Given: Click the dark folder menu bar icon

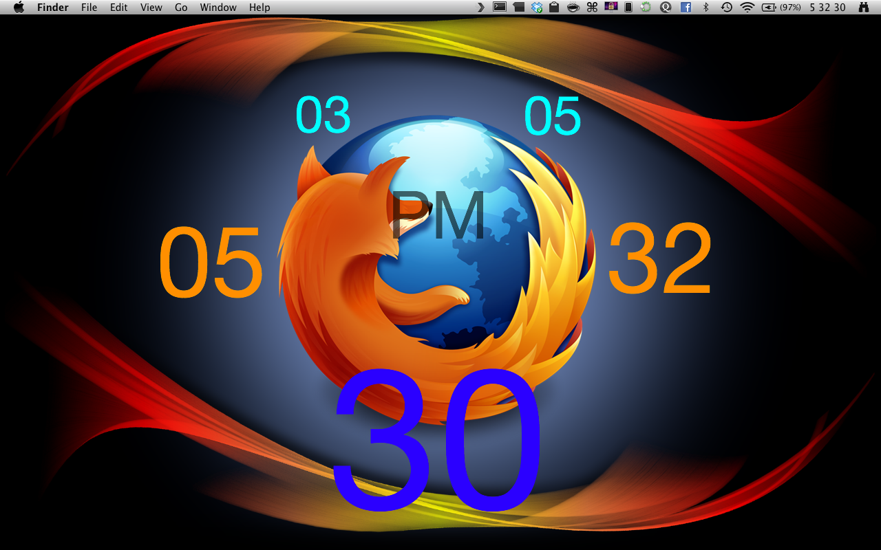Looking at the screenshot, I should pyautogui.click(x=519, y=8).
